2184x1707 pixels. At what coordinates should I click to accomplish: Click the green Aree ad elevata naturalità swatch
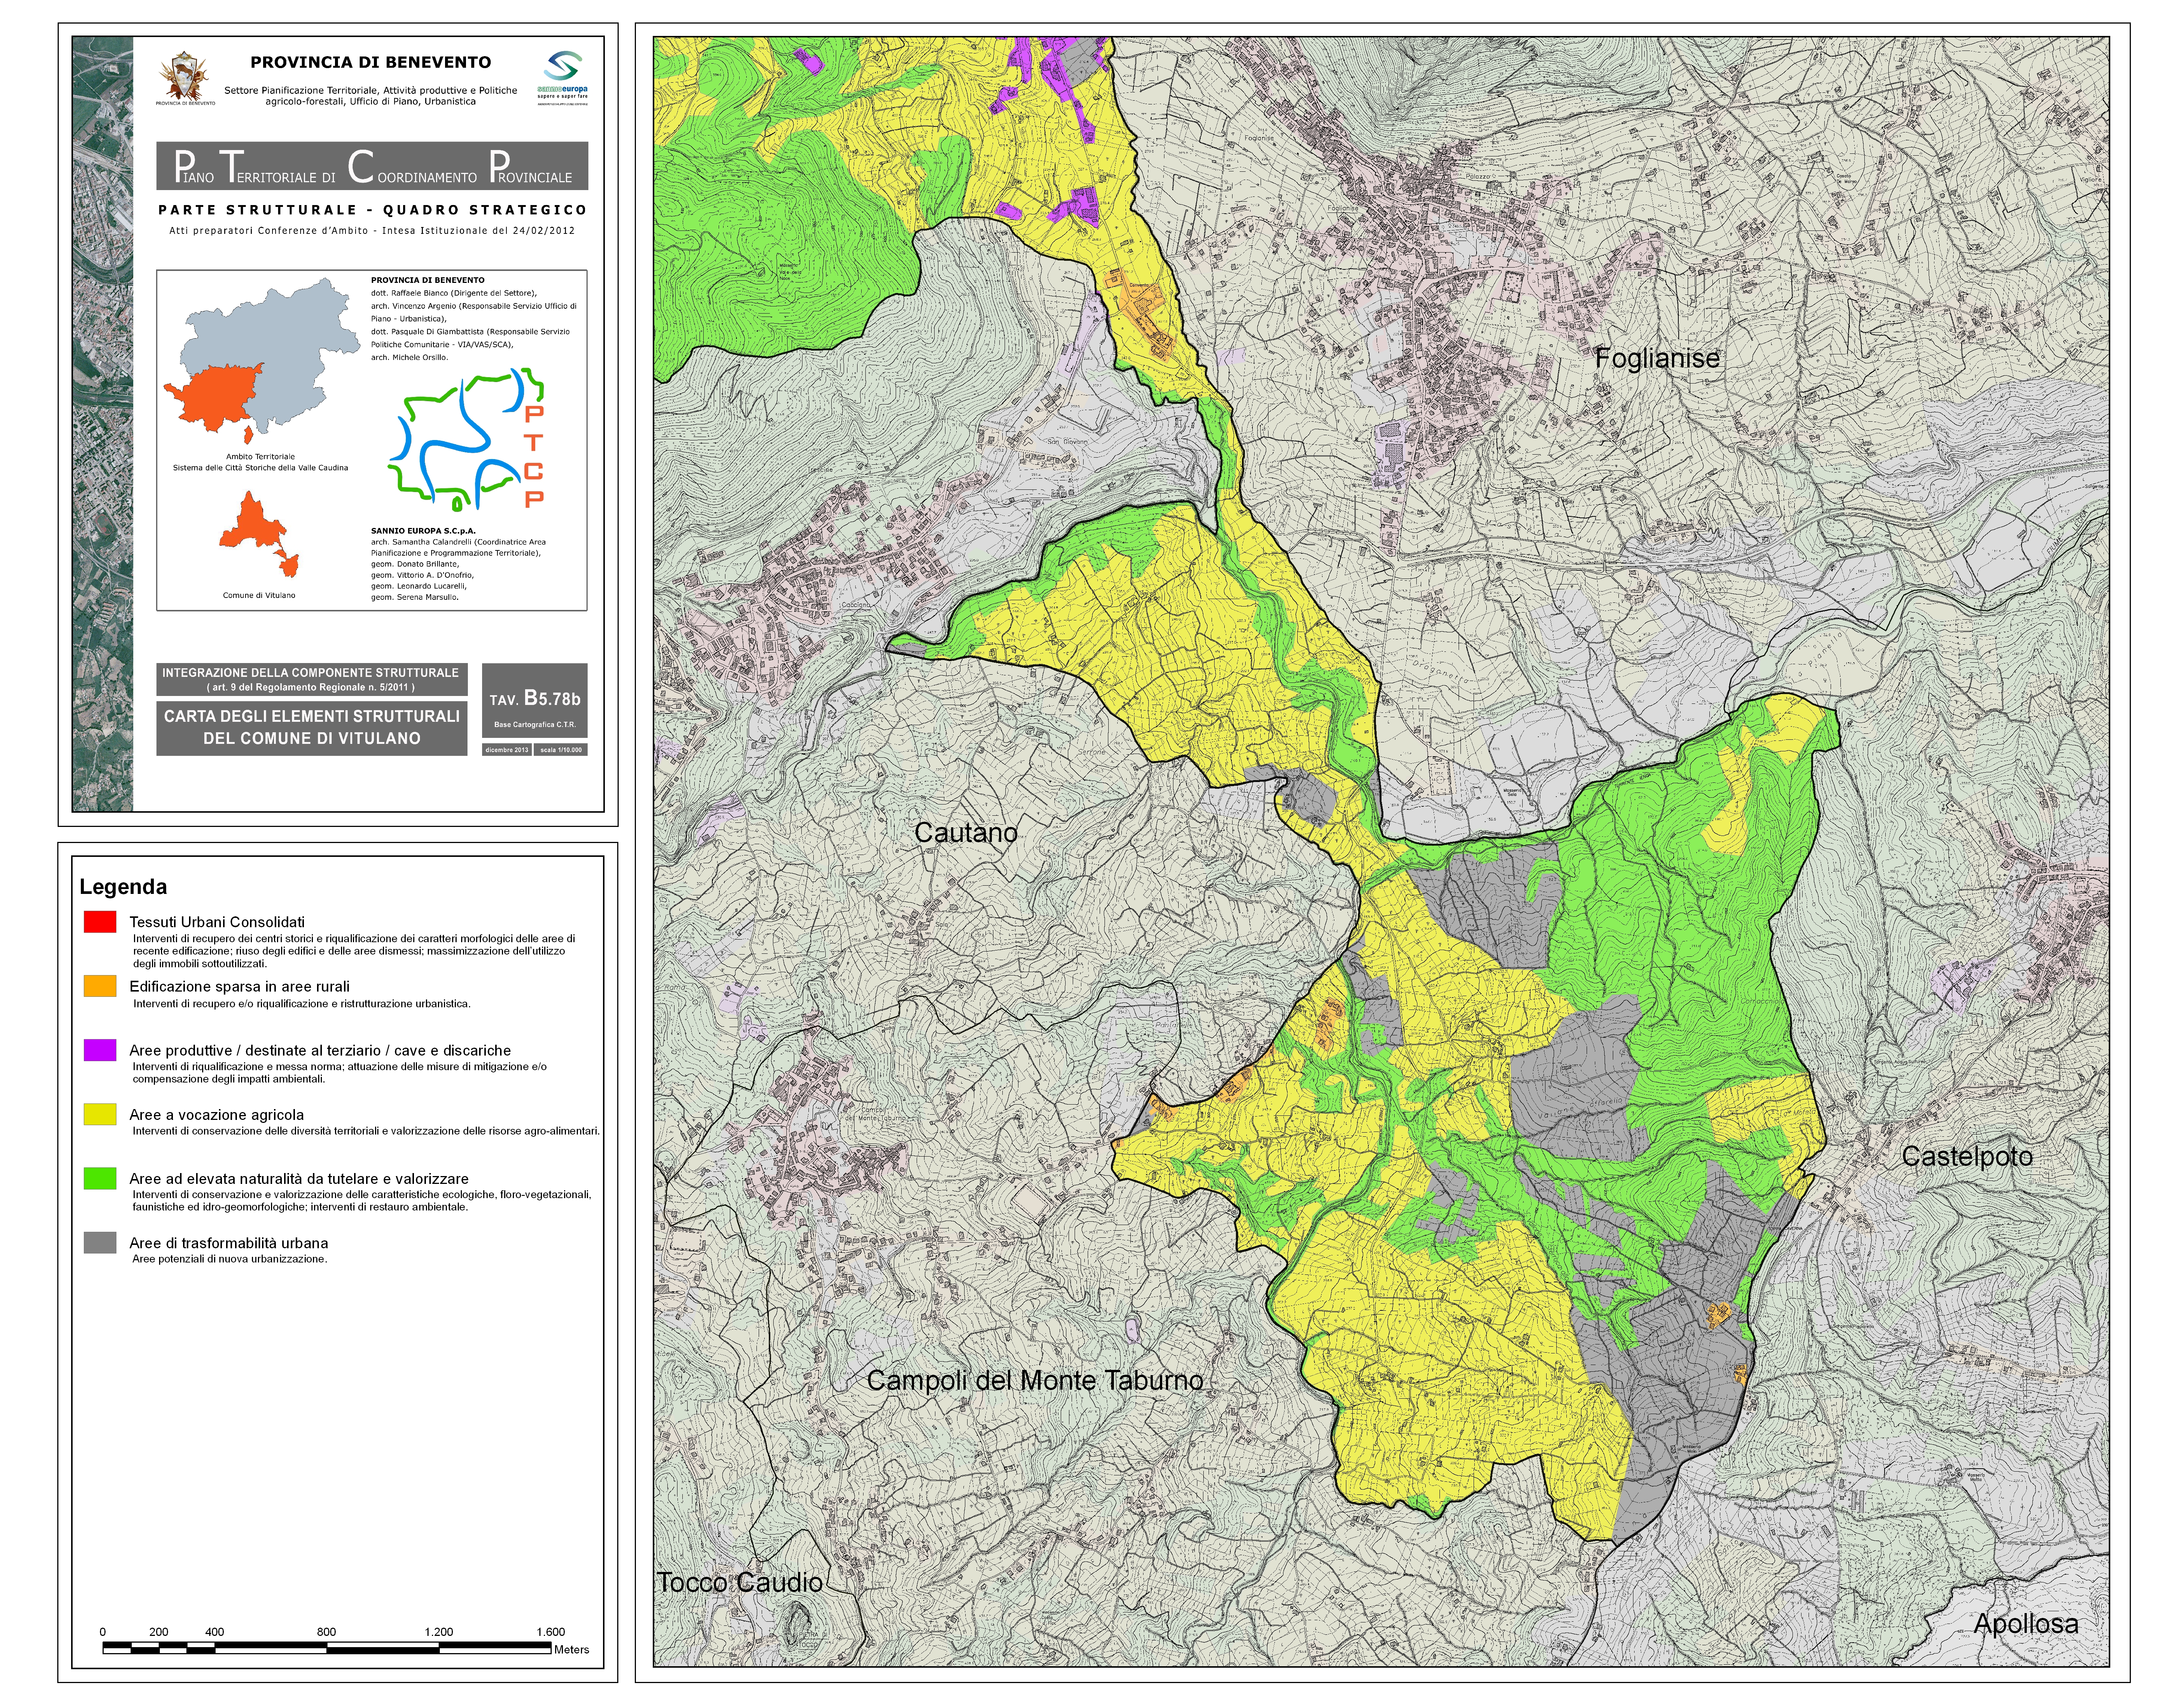[x=100, y=1178]
